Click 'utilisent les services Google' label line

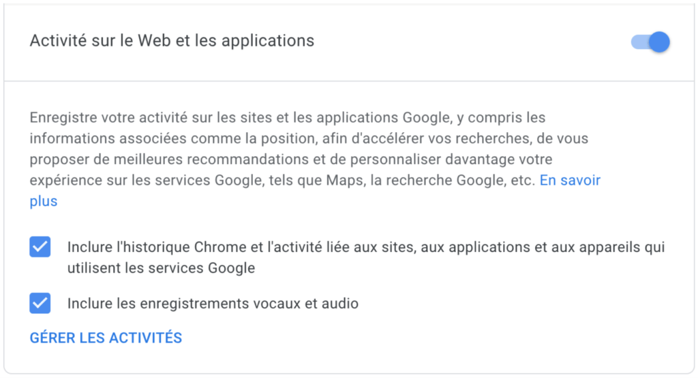[x=161, y=268]
